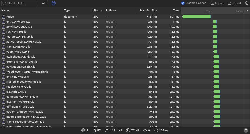
Task: Click the domains globe icon in status bar
Action: pyautogui.click(x=83, y=130)
